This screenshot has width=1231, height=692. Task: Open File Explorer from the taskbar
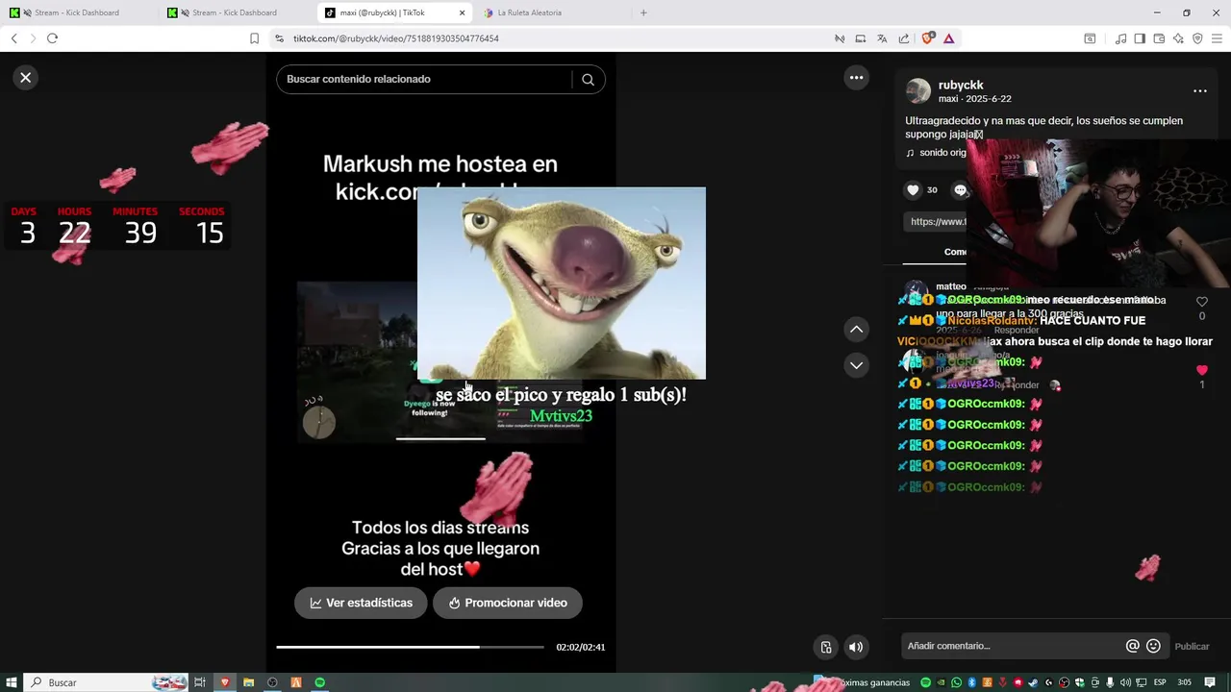tap(248, 682)
